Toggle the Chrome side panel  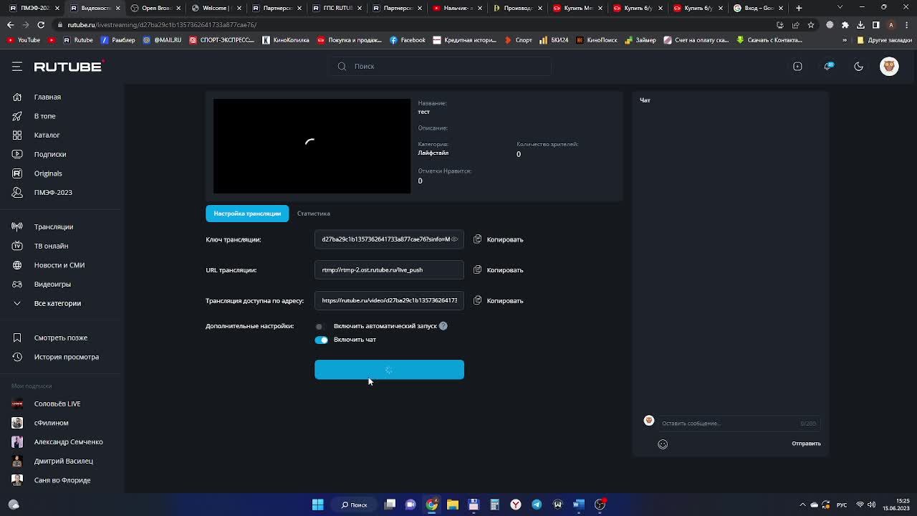875,24
